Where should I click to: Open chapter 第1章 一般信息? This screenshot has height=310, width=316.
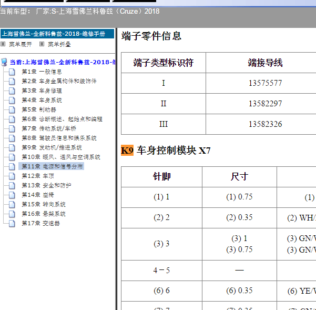[x=42, y=72]
